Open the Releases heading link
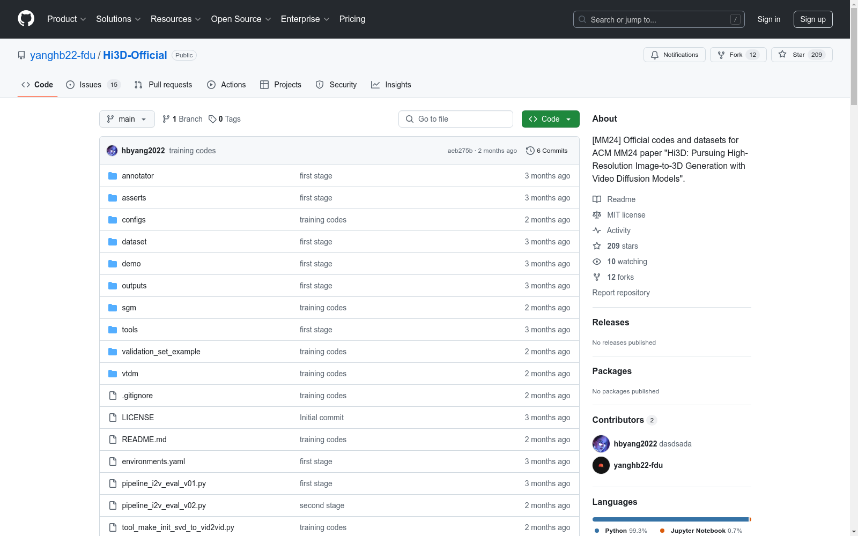This screenshot has height=536, width=858. tap(611, 322)
